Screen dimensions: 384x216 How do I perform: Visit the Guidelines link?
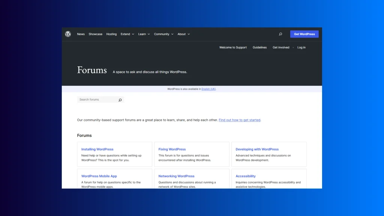[x=259, y=48]
